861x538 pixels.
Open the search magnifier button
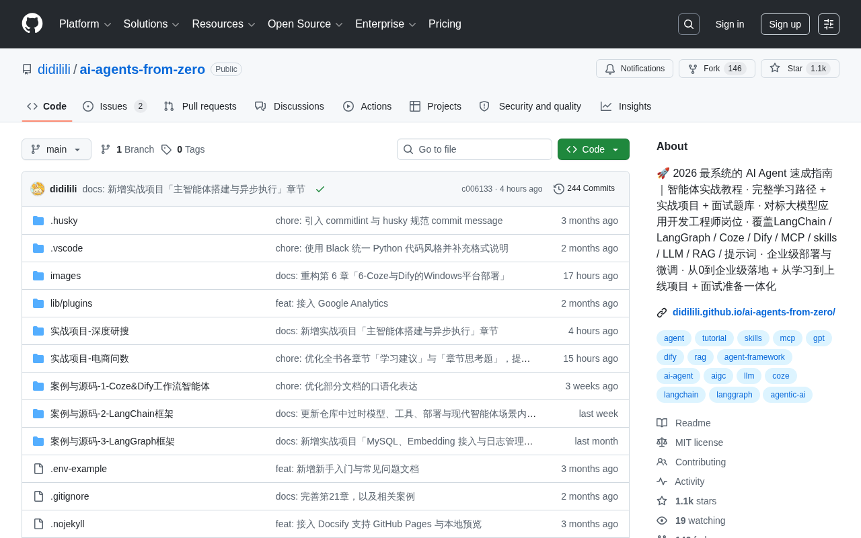pos(689,24)
